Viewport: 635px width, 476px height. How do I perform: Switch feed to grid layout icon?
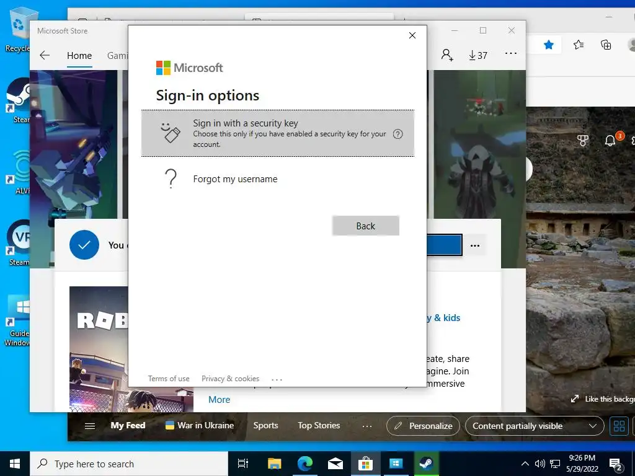coord(619,426)
